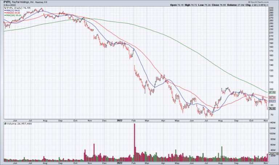Click the volume legend icon in lower panel
Image resolution: width=279 pixels, height=165 pixels.
pos(5,124)
